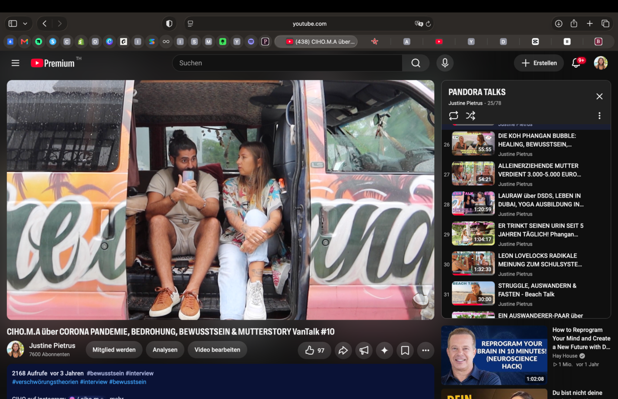Viewport: 618px width, 399px height.
Task: Open sidebar dropdown chevron in Safari
Action: 25,23
